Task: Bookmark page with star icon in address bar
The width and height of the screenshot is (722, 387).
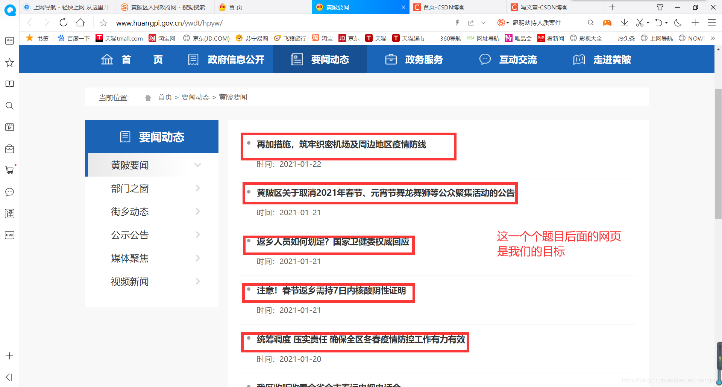Action: [103, 23]
